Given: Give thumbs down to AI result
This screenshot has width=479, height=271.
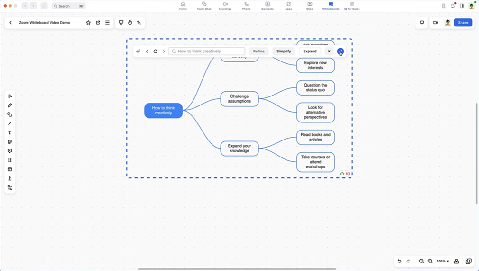Looking at the screenshot, I should 348,174.
